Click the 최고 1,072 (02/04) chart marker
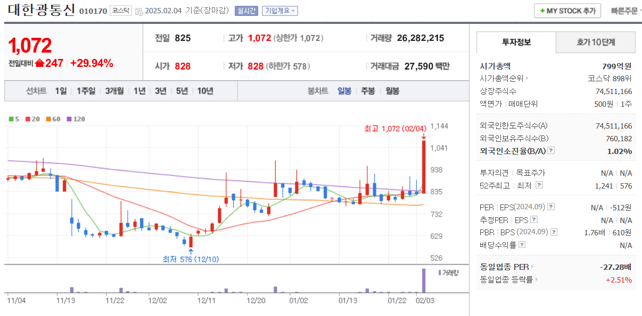The image size is (642, 316). pos(395,129)
